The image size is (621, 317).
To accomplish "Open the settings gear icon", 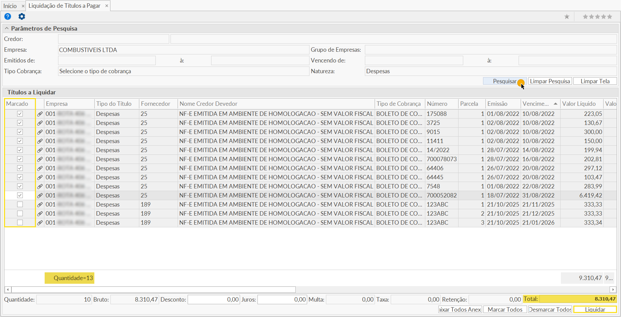I will 22,16.
